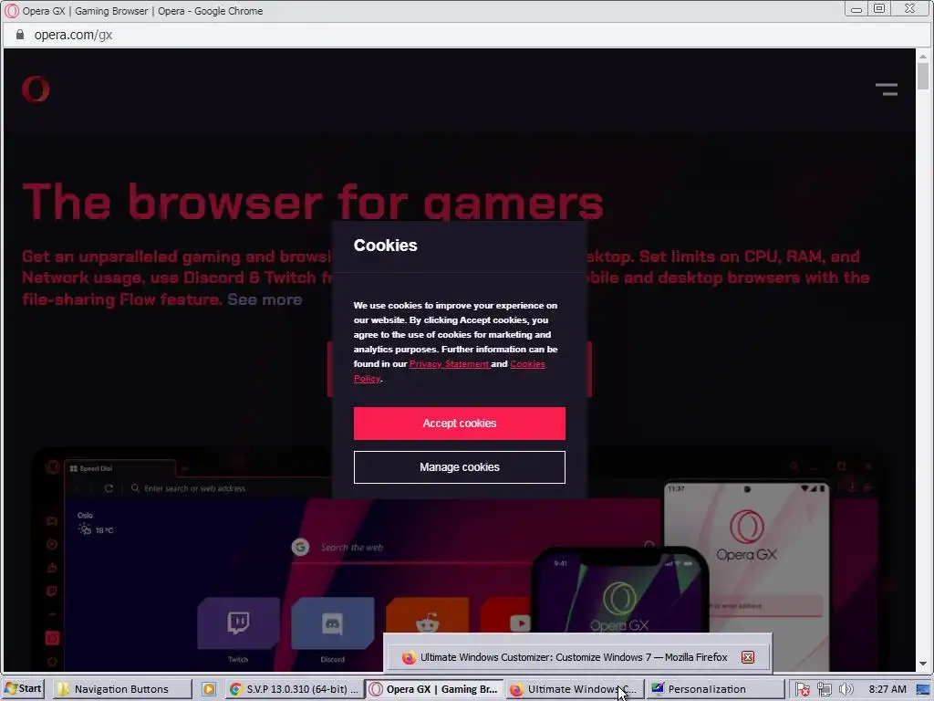
Task: Close the Firefox taskbar preview tooltip
Action: 748,657
